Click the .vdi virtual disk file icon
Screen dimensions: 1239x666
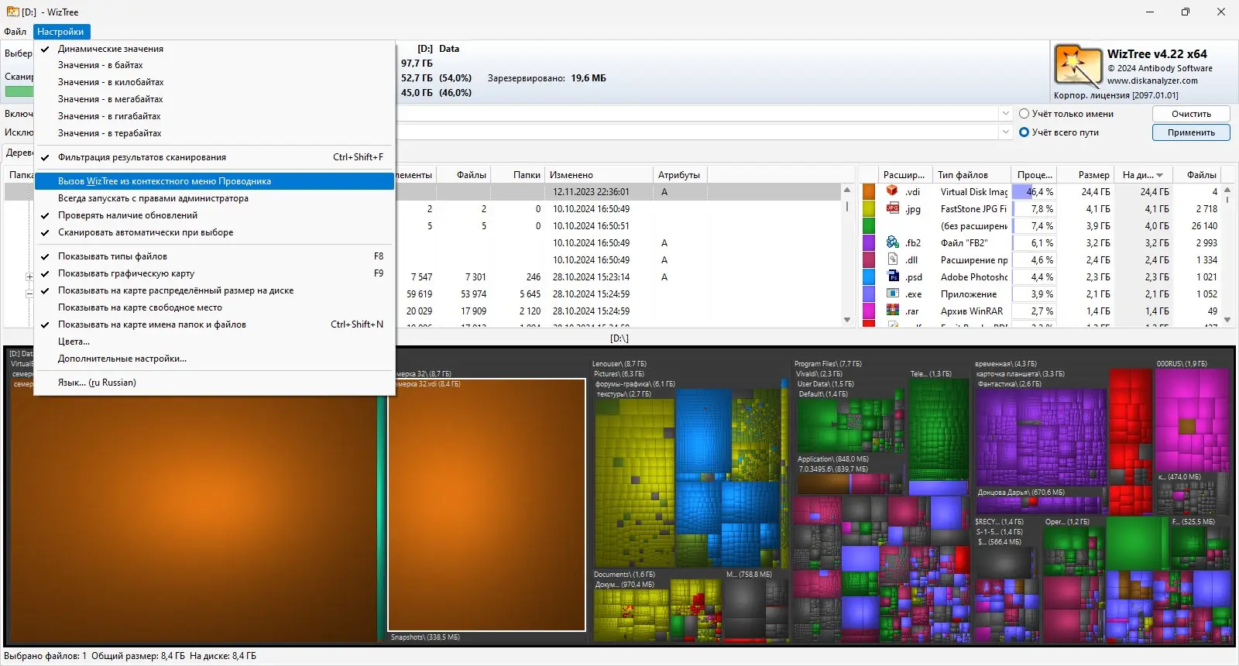click(x=893, y=191)
